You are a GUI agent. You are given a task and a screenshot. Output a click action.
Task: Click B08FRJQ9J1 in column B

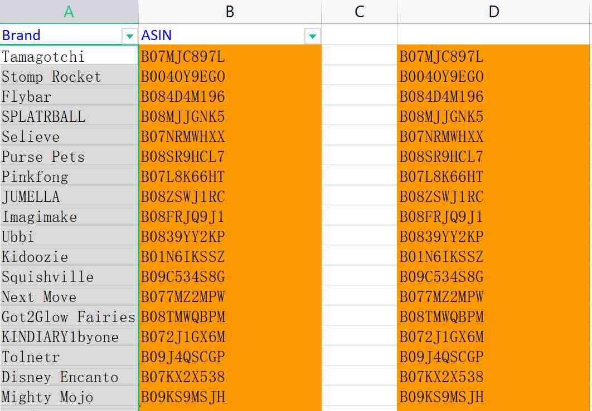pos(230,216)
